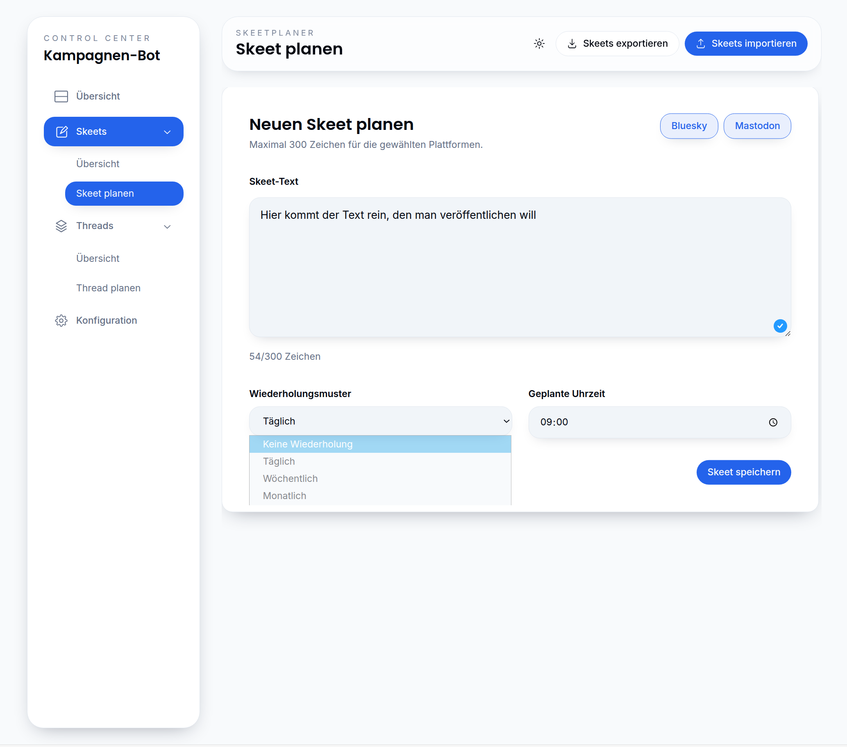
Task: Open Thread planen in sidebar
Action: pyautogui.click(x=108, y=288)
